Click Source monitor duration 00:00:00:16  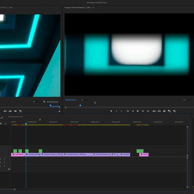tap(53, 102)
